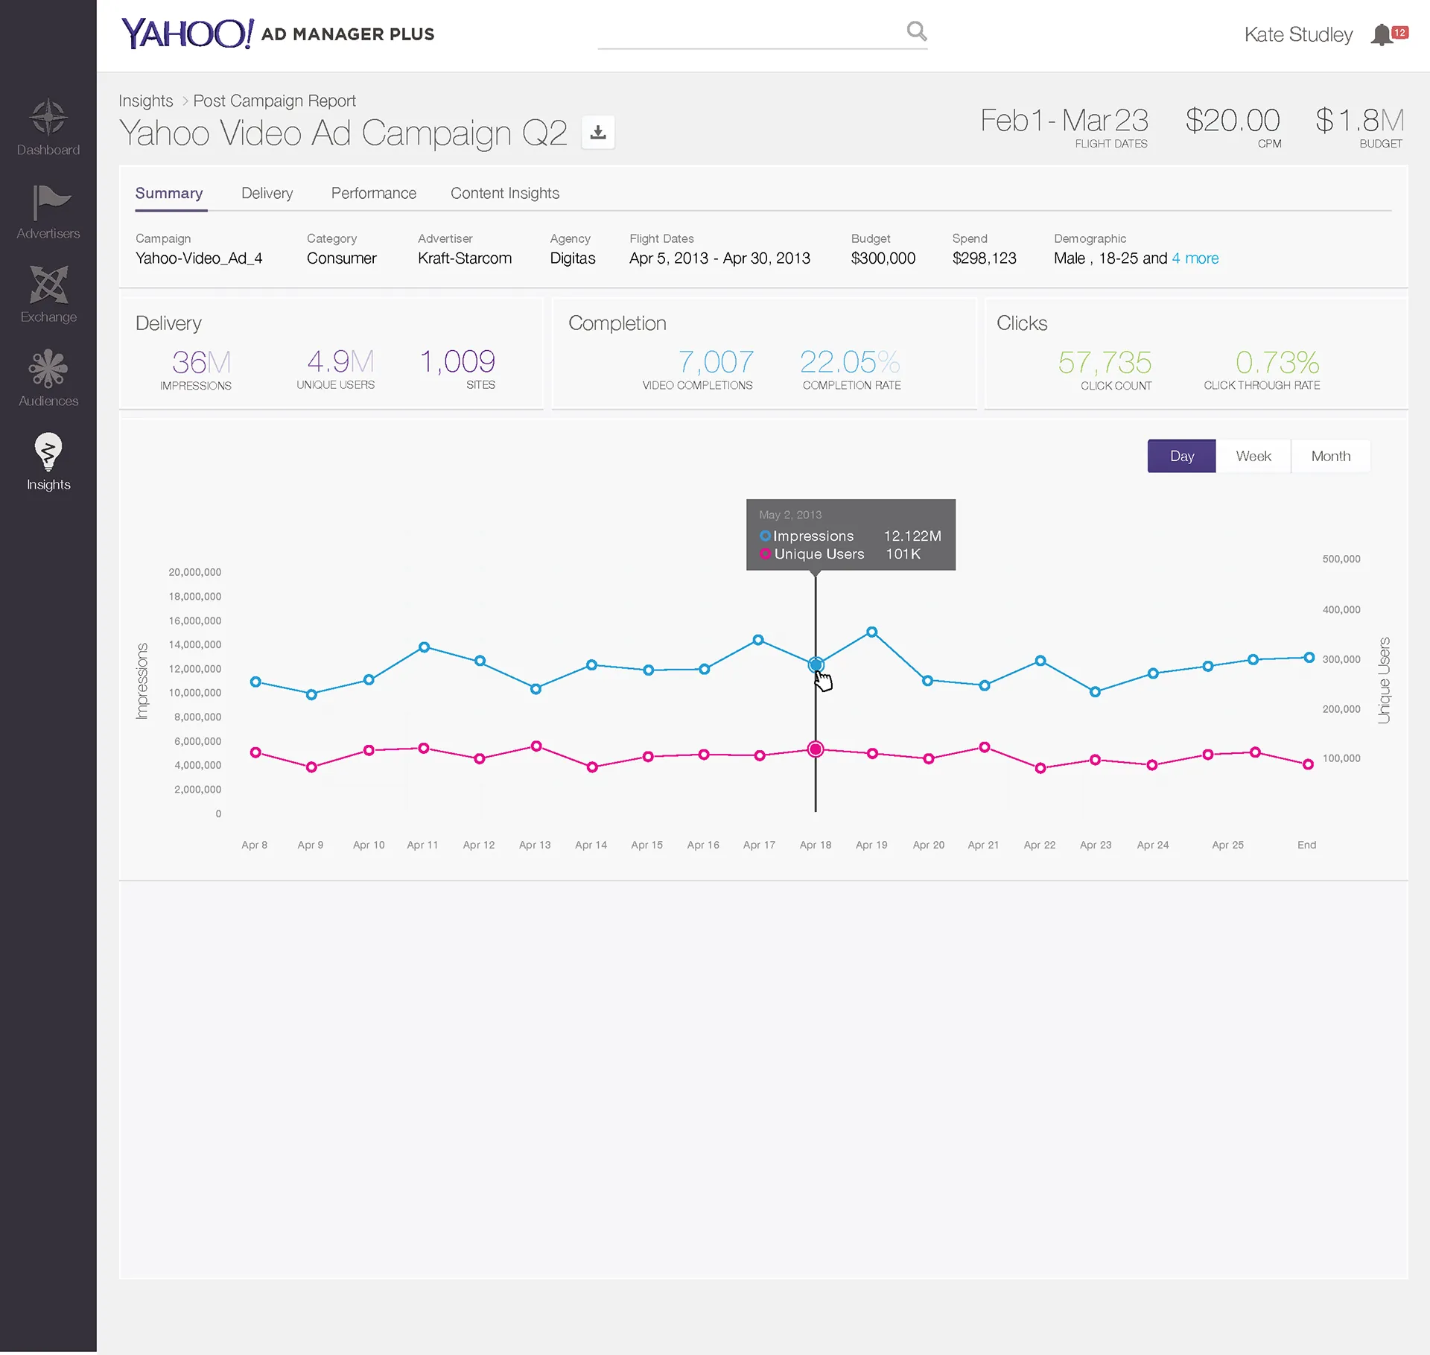Viewport: 1430px width, 1355px height.
Task: Toggle chart granularity to Day
Action: pyautogui.click(x=1181, y=456)
